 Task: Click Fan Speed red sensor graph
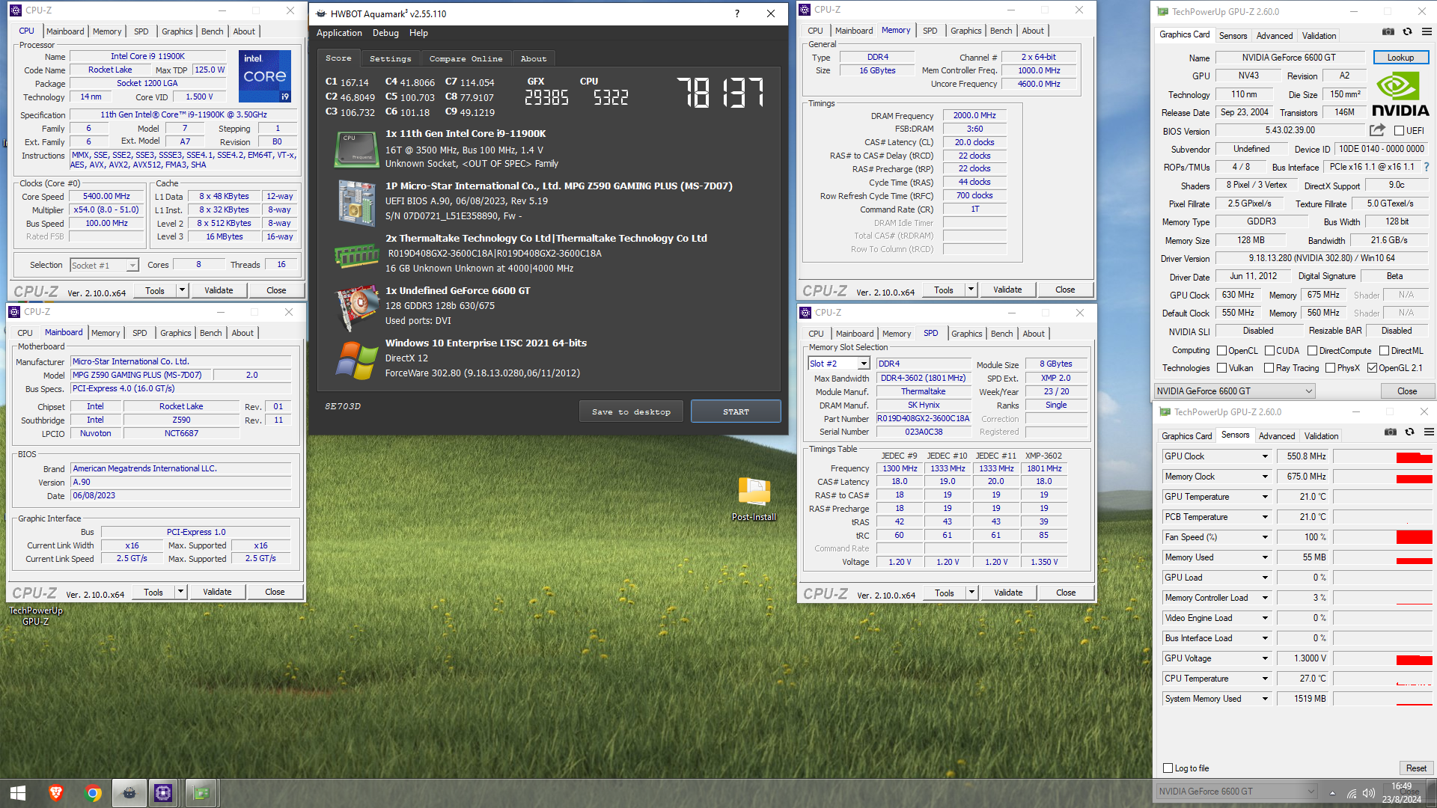pyautogui.click(x=1414, y=537)
